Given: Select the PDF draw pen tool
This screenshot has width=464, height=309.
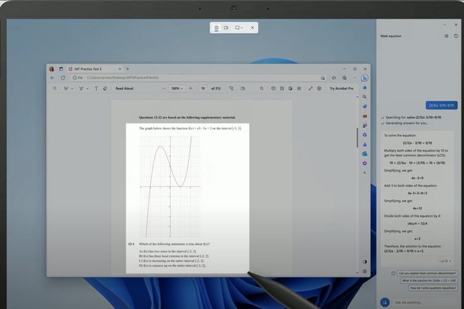Looking at the screenshot, I should (x=66, y=88).
